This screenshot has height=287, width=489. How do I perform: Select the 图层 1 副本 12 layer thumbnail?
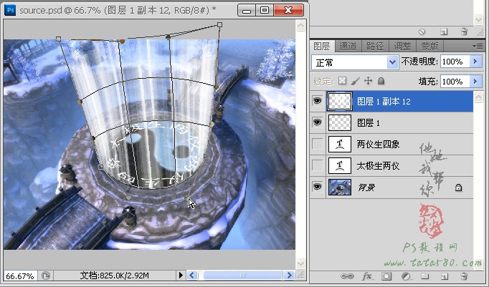(x=340, y=101)
